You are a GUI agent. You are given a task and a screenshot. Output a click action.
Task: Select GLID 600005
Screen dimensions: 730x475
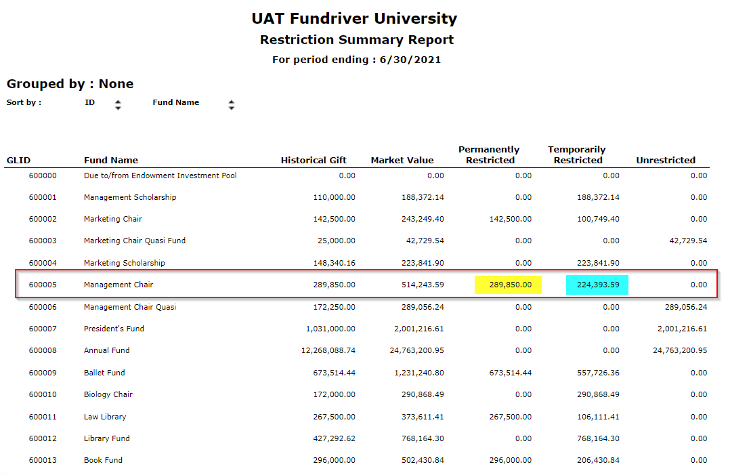pyautogui.click(x=43, y=285)
